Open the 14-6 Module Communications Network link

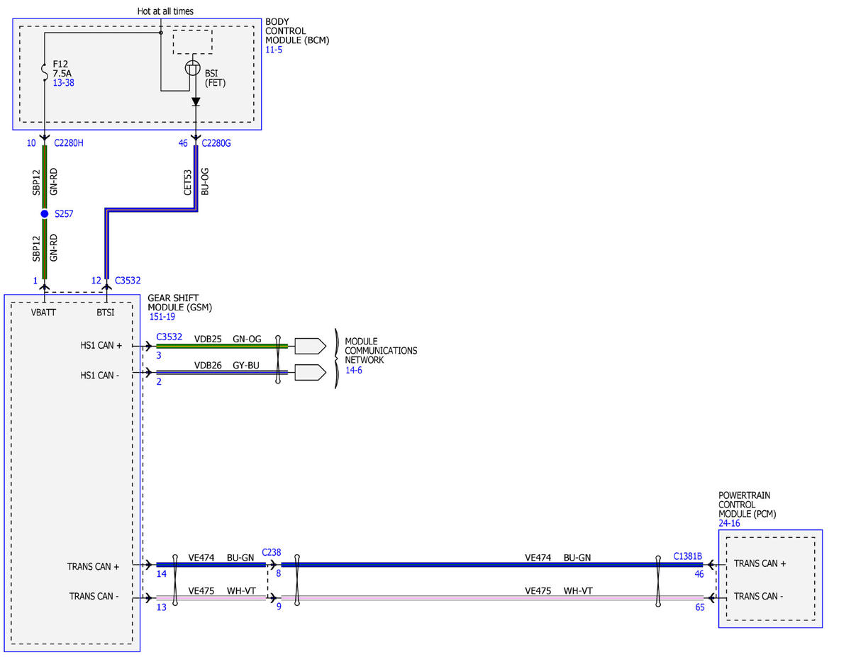coord(354,370)
